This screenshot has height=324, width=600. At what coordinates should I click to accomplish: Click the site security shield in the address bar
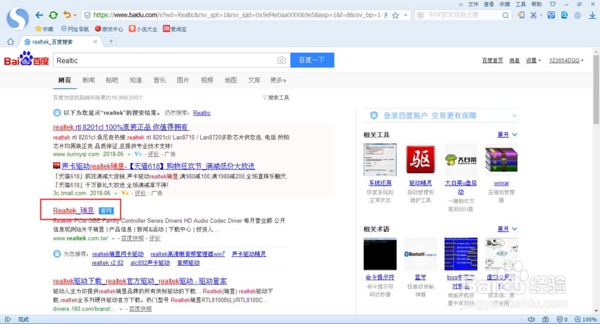(87, 16)
